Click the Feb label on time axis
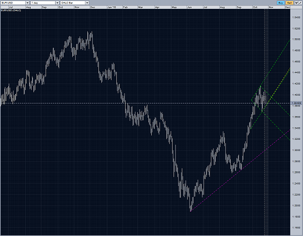 (x=126, y=7)
